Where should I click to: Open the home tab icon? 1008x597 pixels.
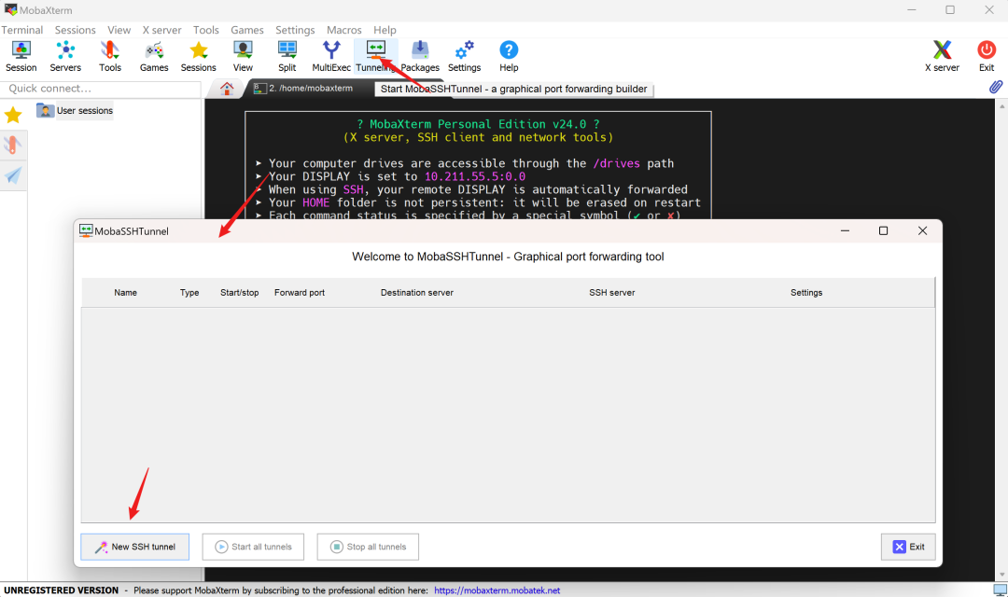(x=227, y=89)
